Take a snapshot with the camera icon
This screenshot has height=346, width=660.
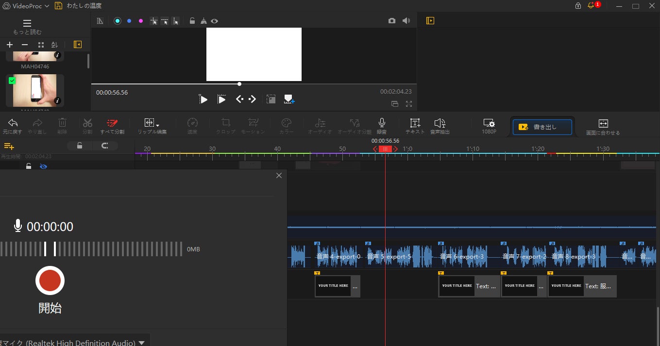tap(391, 21)
